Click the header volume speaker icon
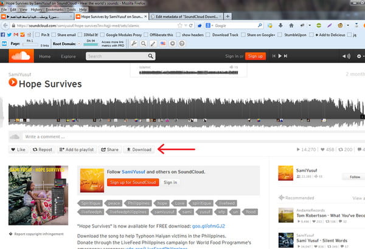Viewport: 365px width, 249px height. tap(347, 56)
